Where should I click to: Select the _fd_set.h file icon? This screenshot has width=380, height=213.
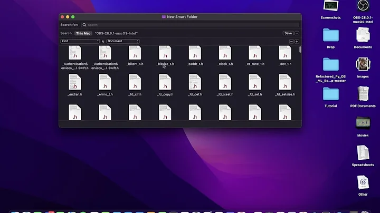point(255,82)
